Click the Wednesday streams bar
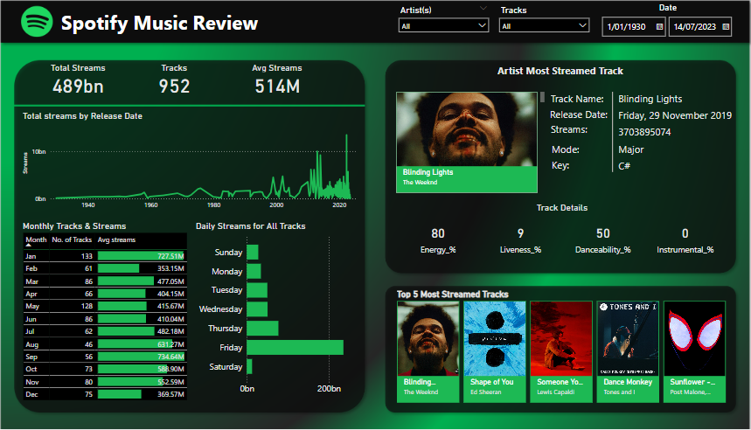Screen dimensions: 751x430 point(257,309)
